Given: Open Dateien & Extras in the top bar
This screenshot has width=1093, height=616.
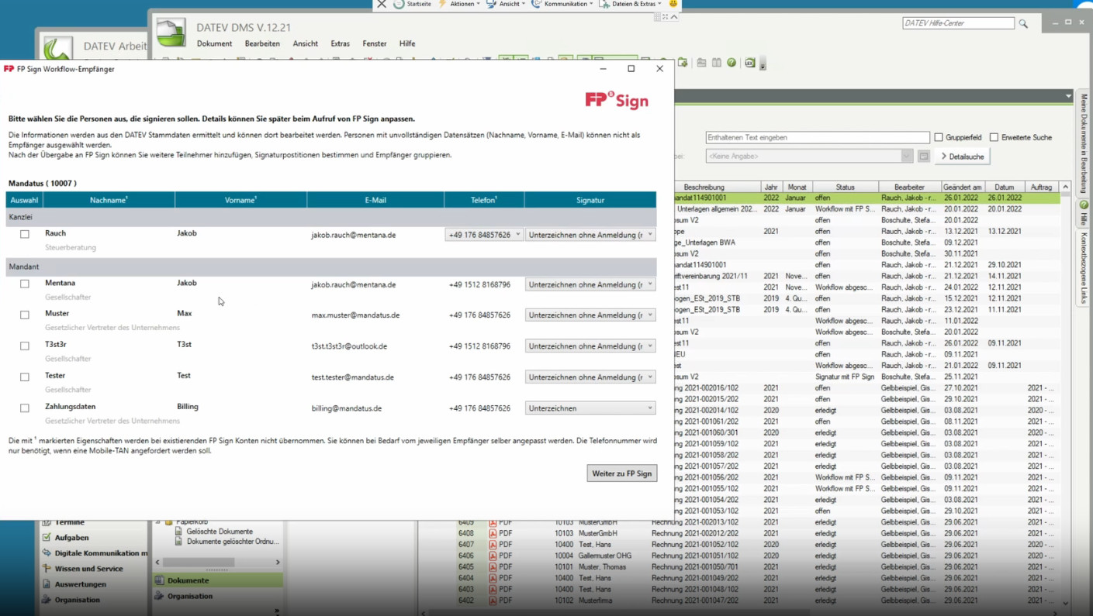Looking at the screenshot, I should tap(630, 4).
